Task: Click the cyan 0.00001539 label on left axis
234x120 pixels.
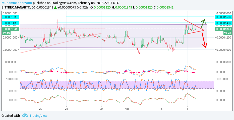Action: 11,17
